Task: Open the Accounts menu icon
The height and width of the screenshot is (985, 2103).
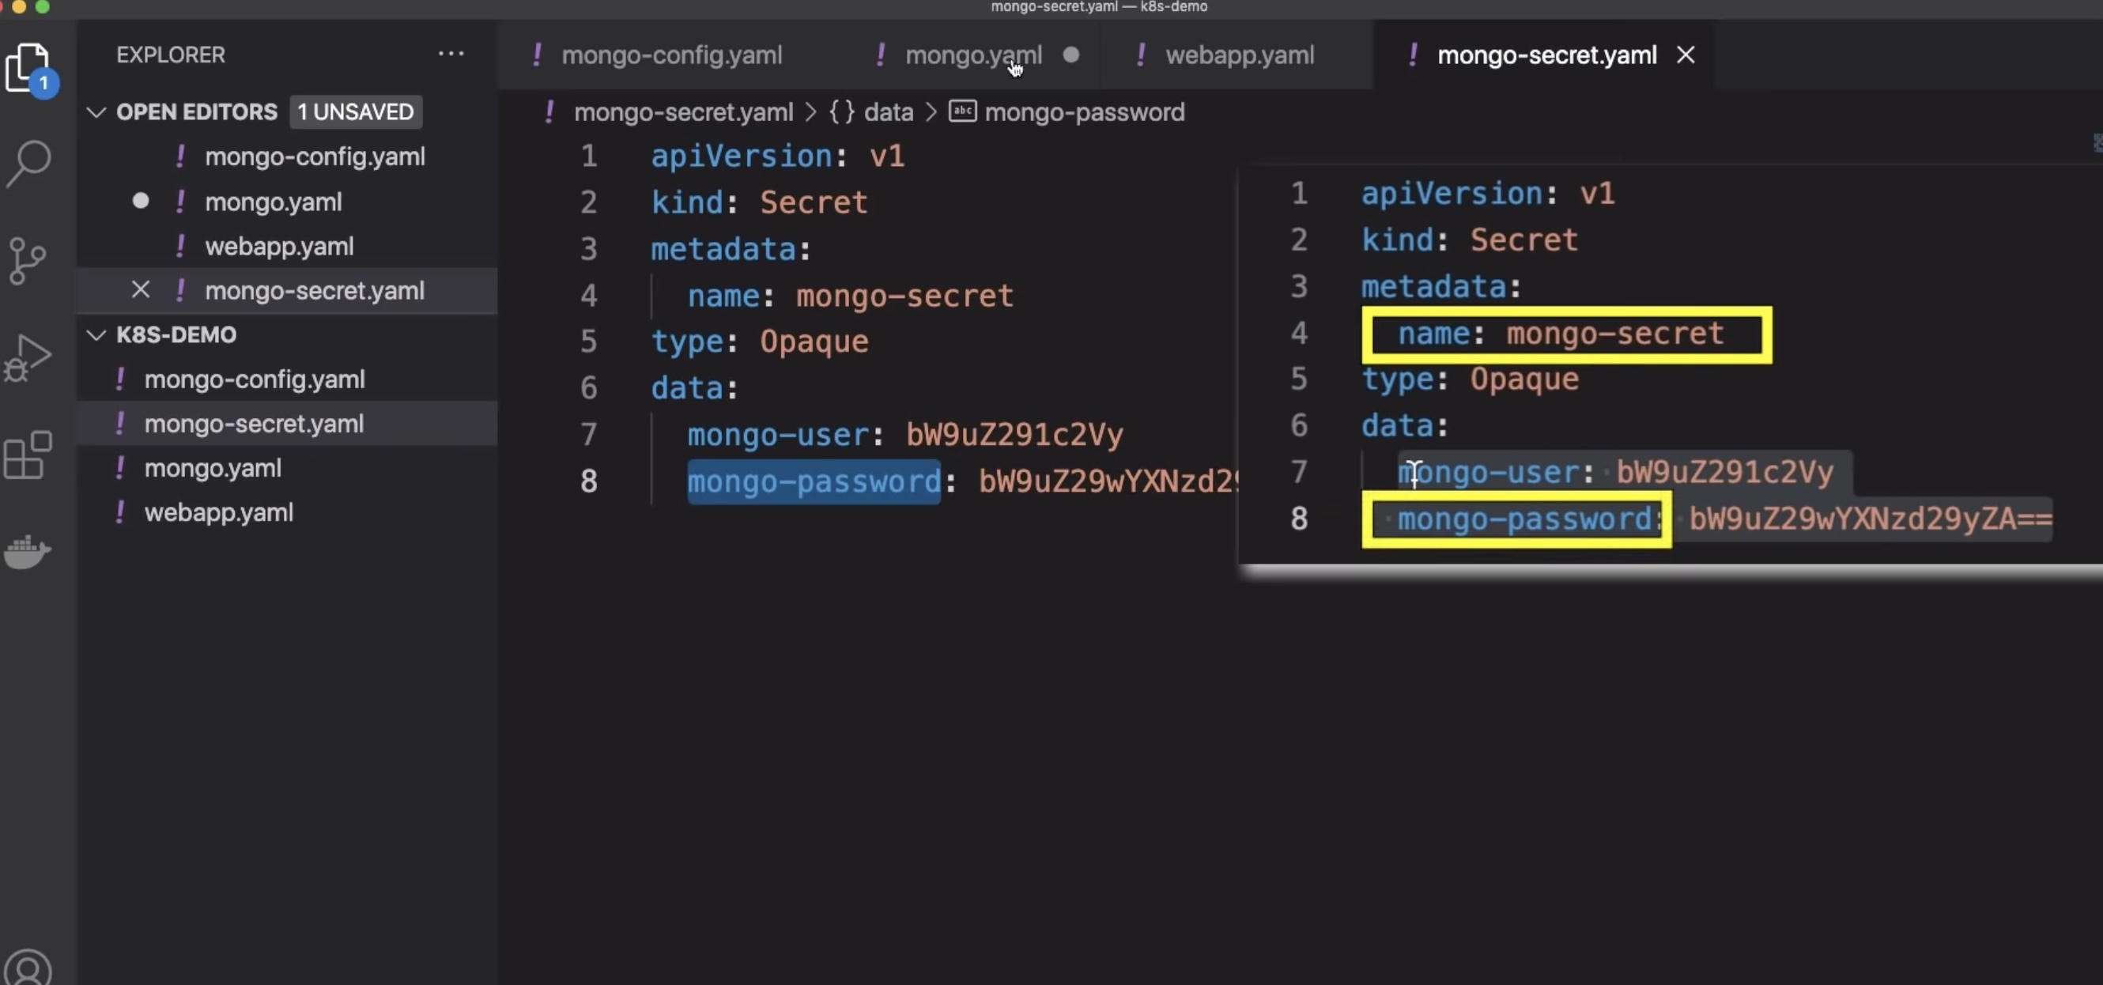Action: point(28,967)
